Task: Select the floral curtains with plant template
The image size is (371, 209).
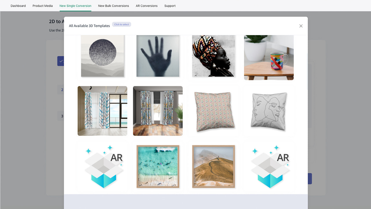Action: coord(158,111)
